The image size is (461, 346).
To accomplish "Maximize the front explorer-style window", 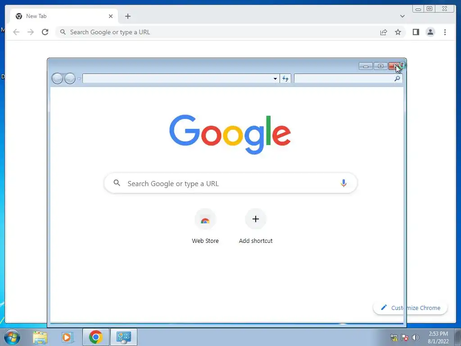I will click(x=380, y=66).
